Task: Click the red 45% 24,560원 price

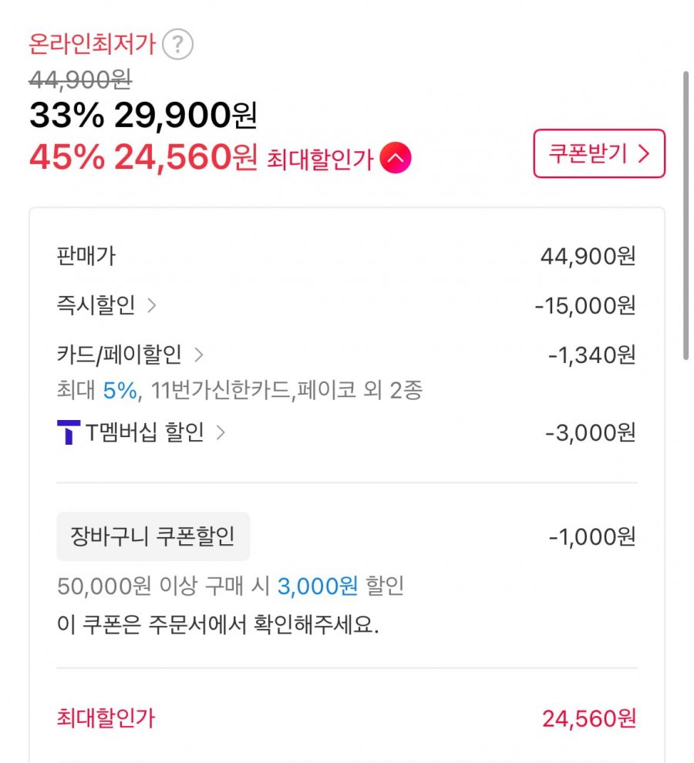Action: pyautogui.click(x=143, y=158)
